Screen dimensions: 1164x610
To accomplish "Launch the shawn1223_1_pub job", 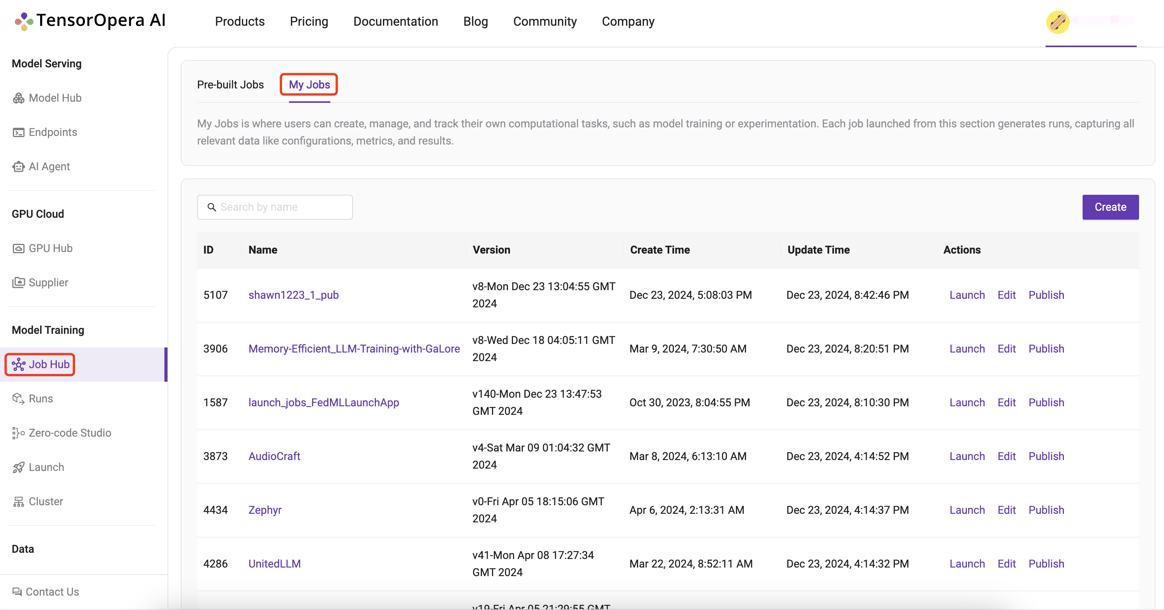I will pos(967,295).
